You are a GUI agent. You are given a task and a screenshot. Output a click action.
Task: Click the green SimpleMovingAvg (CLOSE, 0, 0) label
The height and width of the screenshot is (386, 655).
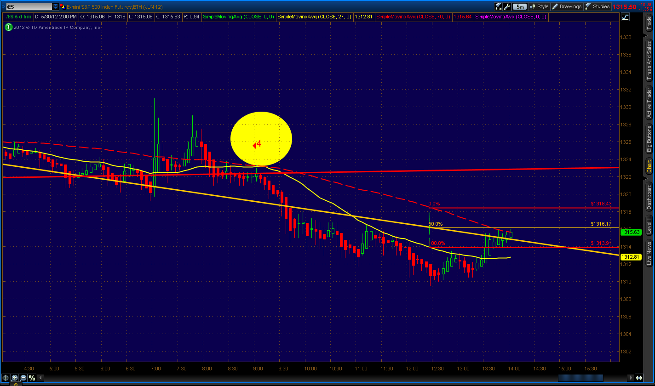[239, 17]
